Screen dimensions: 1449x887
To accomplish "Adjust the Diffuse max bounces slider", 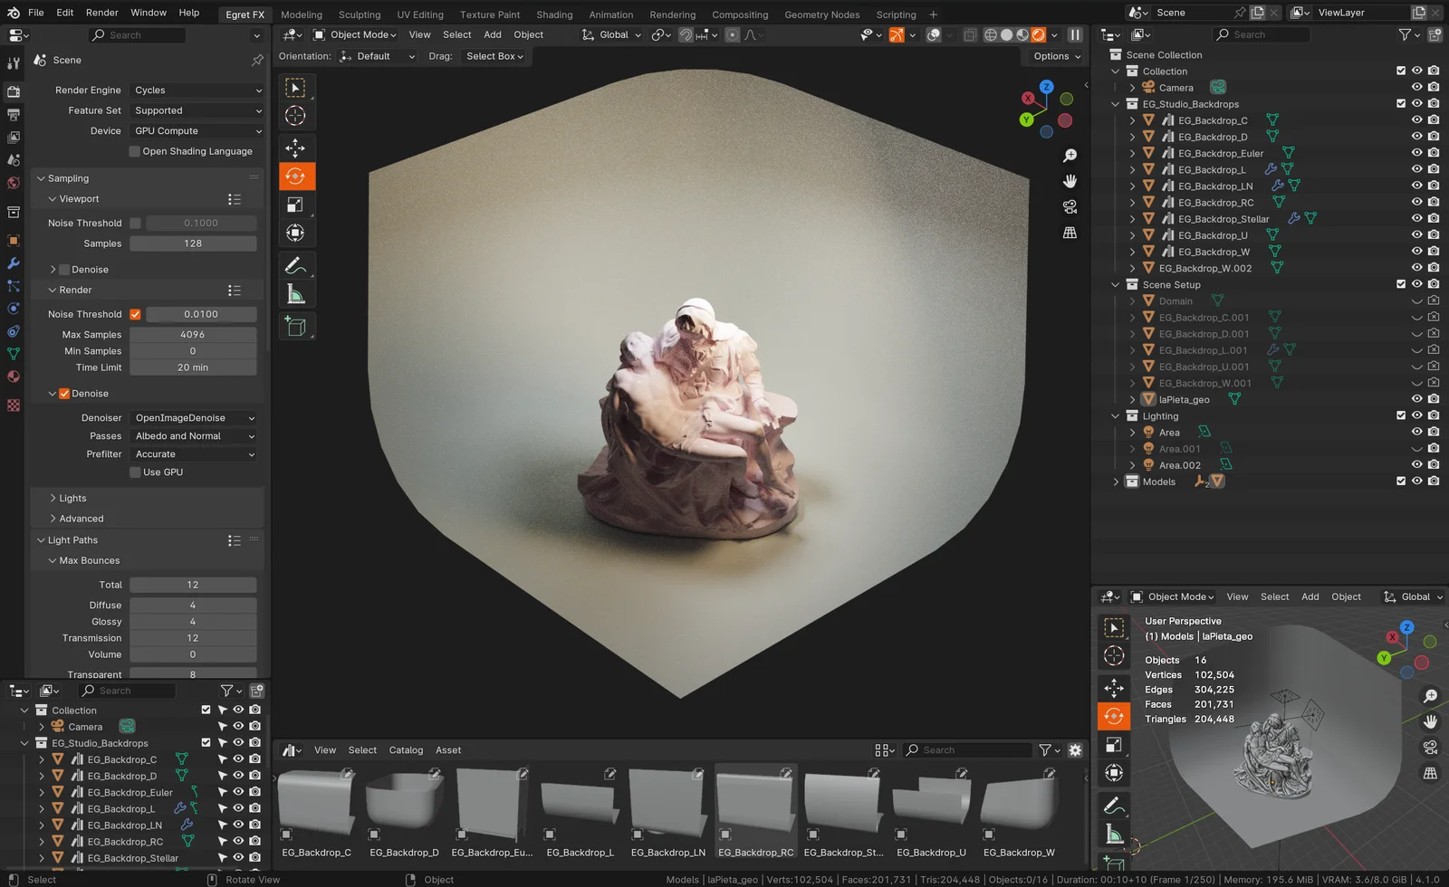I will pyautogui.click(x=193, y=605).
